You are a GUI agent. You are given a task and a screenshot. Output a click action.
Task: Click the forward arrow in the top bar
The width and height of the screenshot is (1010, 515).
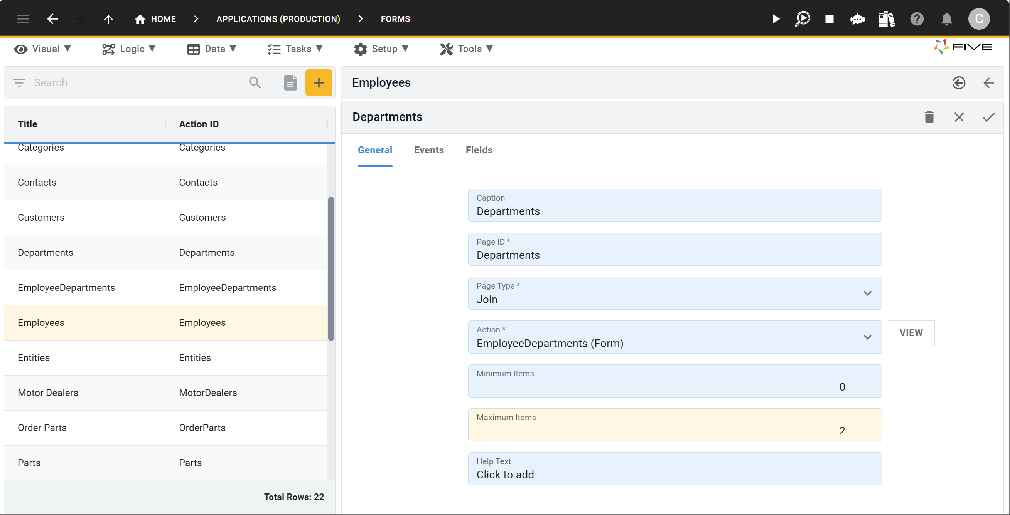tap(79, 19)
